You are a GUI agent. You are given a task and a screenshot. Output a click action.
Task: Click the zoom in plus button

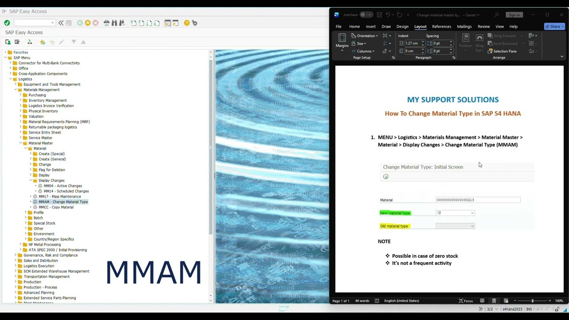(x=550, y=301)
